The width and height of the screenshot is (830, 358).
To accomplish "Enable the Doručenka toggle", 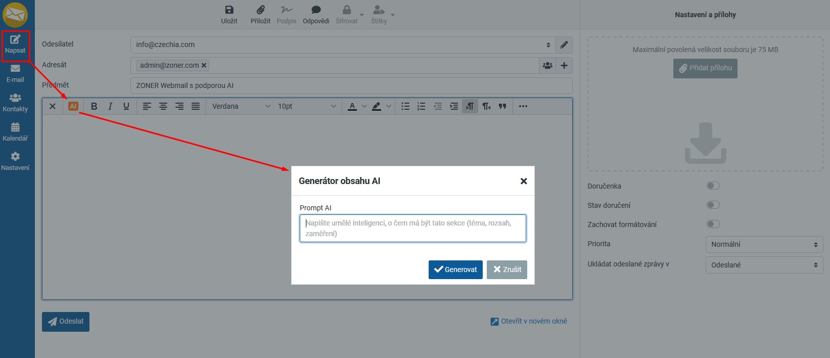I will click(713, 186).
